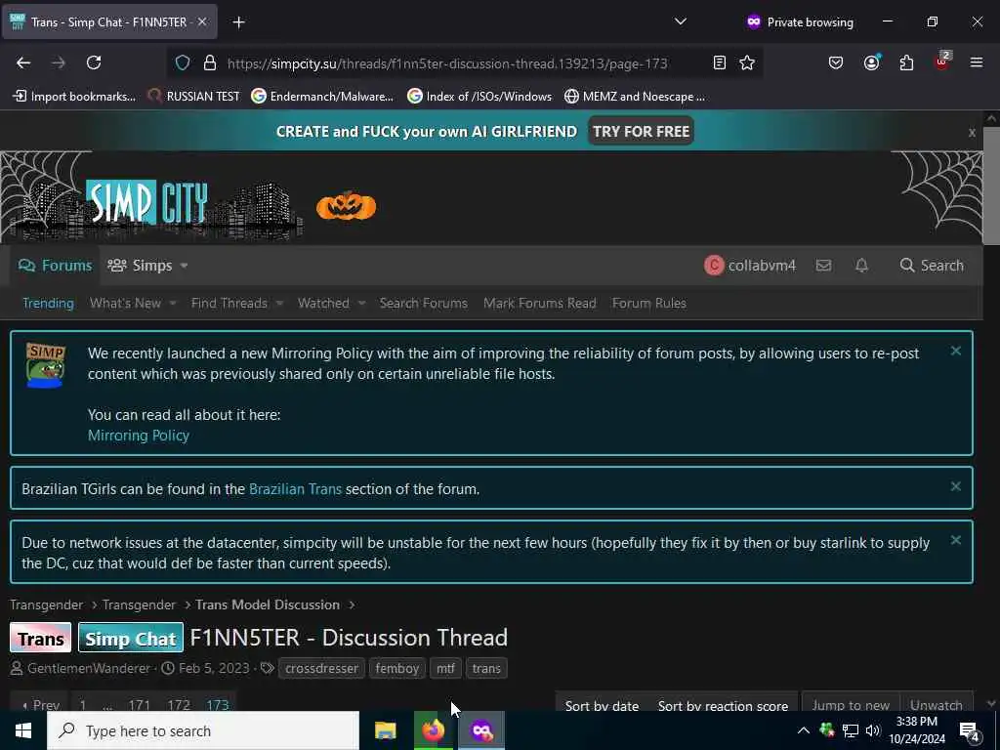
Task: Open the Pocket save icon
Action: (x=836, y=62)
